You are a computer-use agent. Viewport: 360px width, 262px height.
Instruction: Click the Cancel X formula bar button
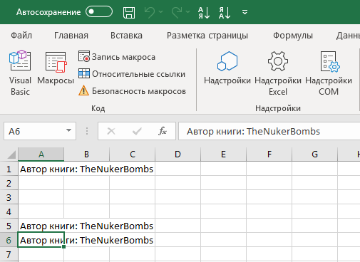pyautogui.click(x=111, y=131)
